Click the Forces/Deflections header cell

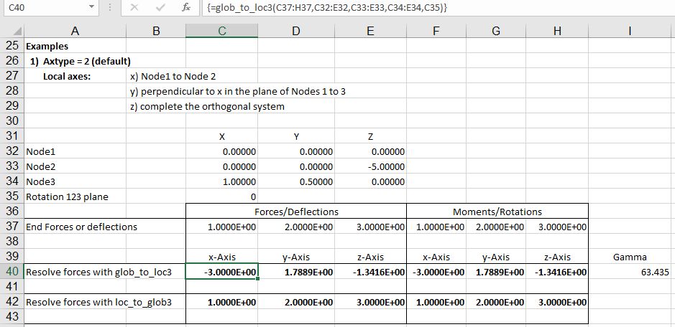click(295, 212)
